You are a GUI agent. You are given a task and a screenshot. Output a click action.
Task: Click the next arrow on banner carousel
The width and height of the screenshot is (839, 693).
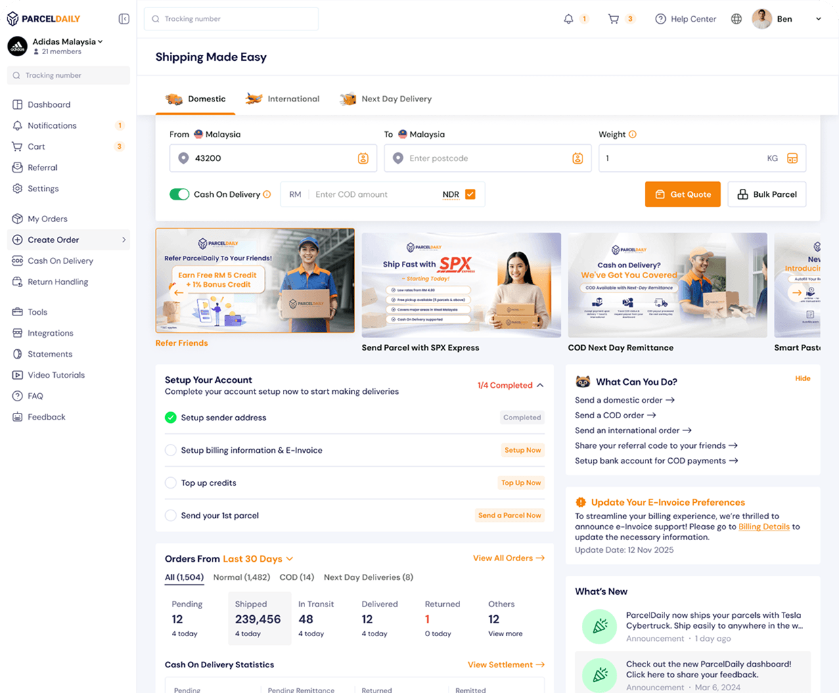[797, 293]
